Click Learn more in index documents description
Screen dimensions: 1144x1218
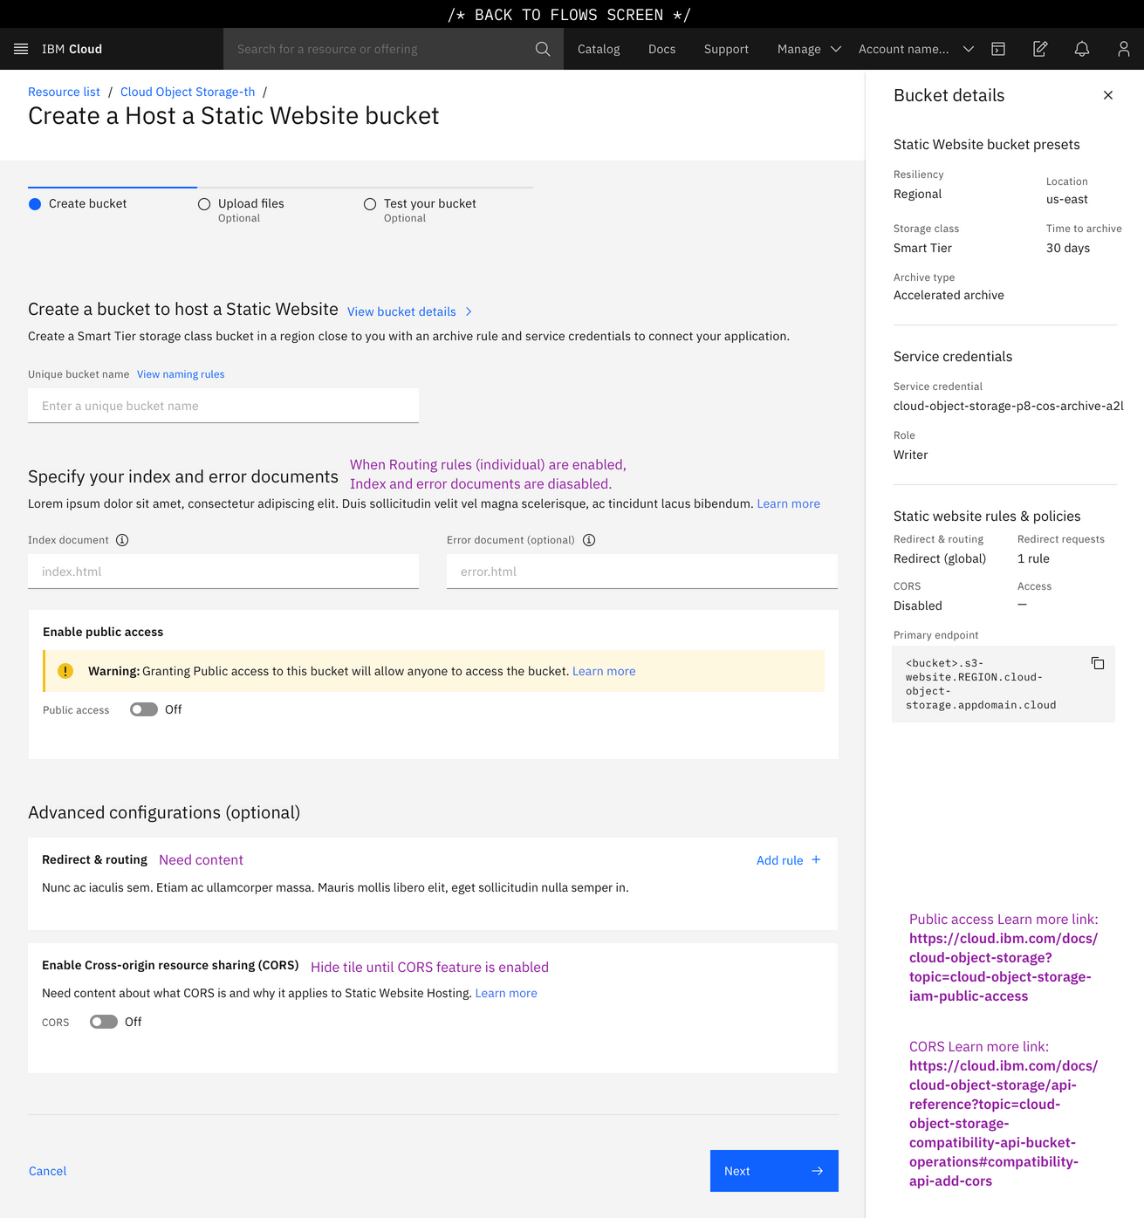pos(788,503)
